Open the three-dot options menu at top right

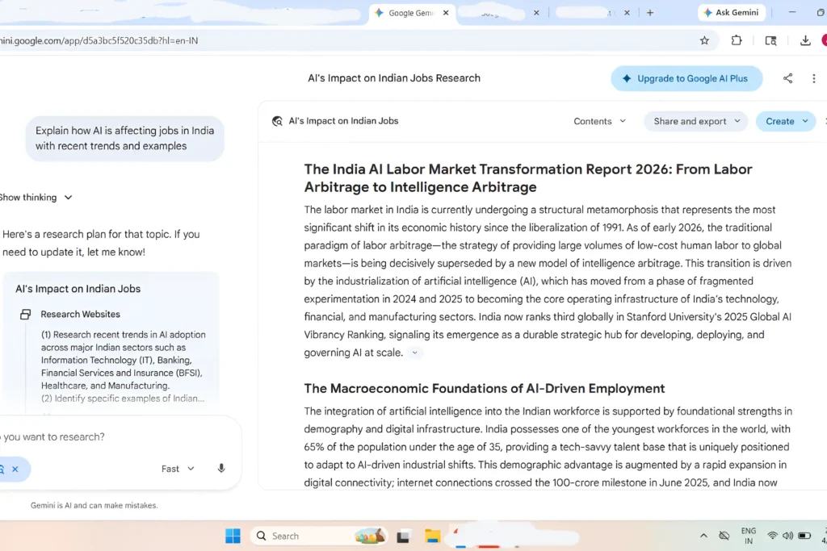click(x=814, y=78)
